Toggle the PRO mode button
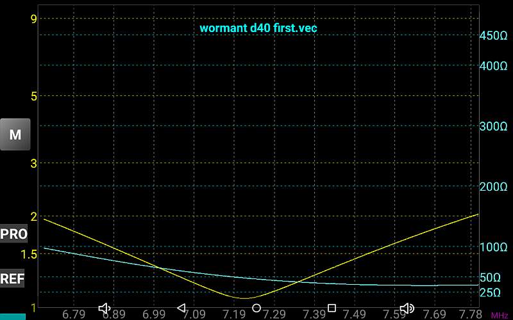The image size is (513, 320). (14, 234)
